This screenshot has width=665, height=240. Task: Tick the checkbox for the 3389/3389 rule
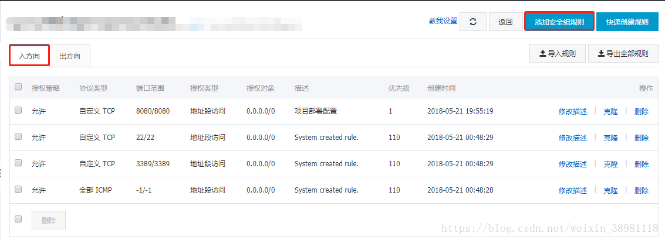(18, 163)
